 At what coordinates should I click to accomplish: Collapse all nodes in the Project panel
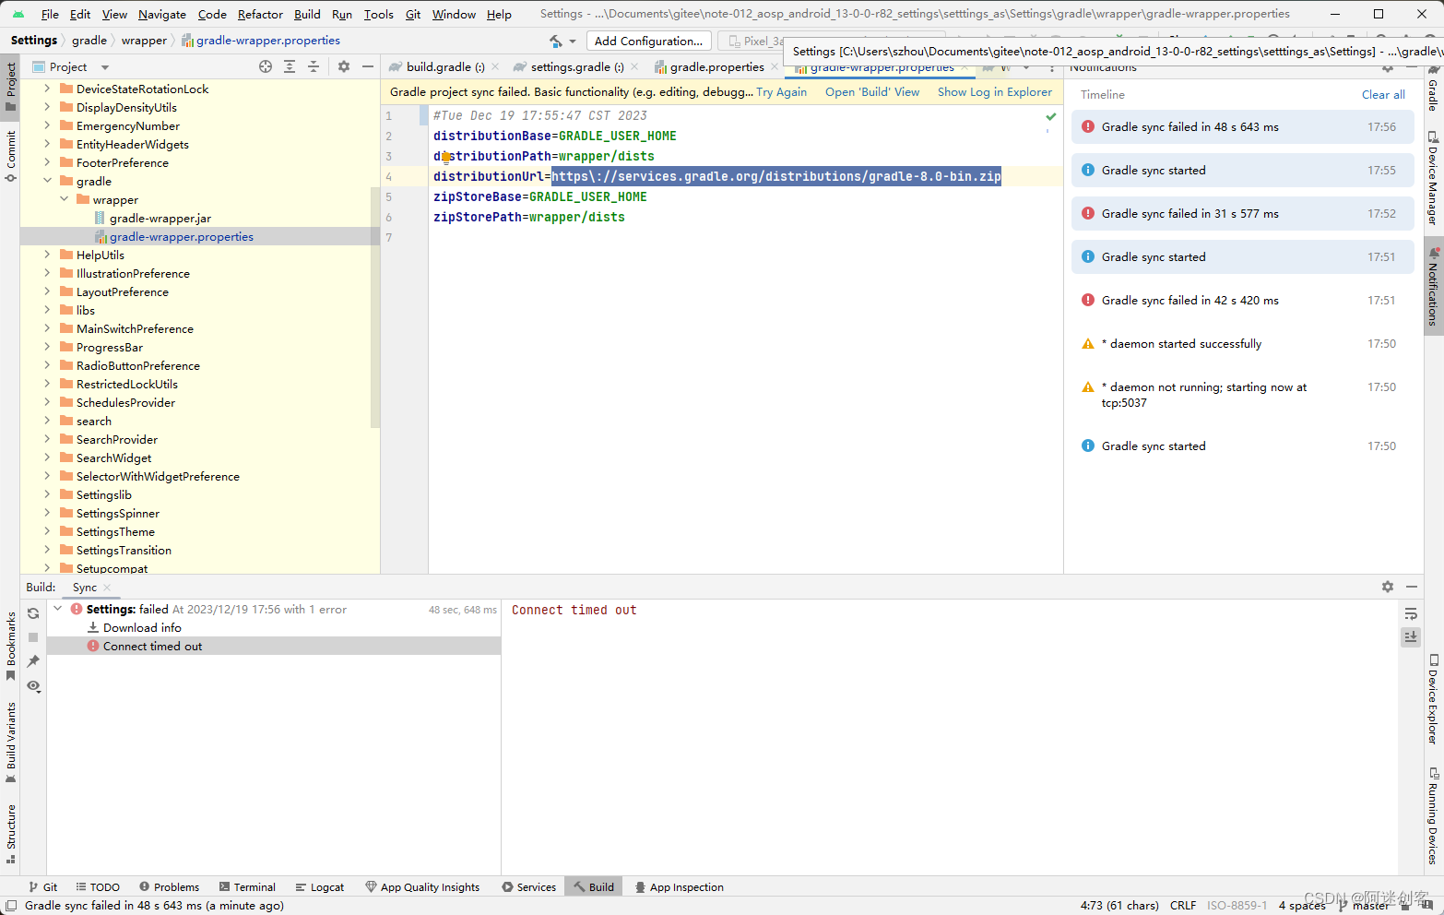click(313, 66)
